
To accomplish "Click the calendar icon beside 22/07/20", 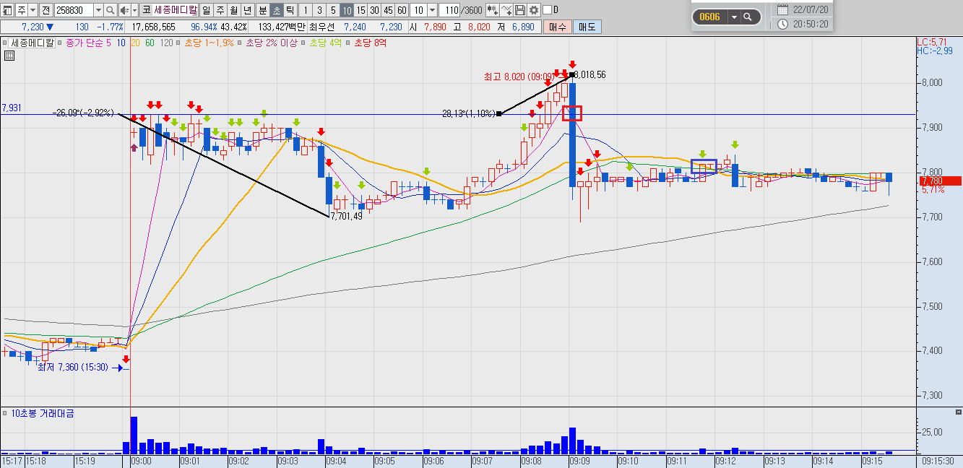I will (x=782, y=9).
